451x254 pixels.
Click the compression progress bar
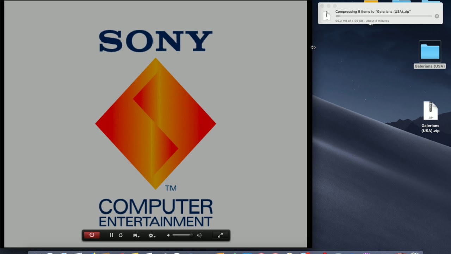[x=384, y=16]
